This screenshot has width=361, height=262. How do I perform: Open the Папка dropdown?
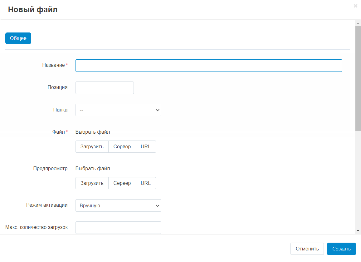118,110
